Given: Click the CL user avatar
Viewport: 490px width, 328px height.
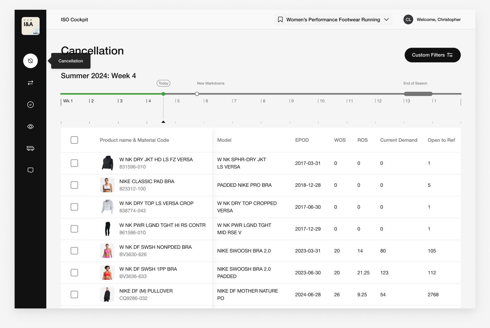Looking at the screenshot, I should (408, 20).
